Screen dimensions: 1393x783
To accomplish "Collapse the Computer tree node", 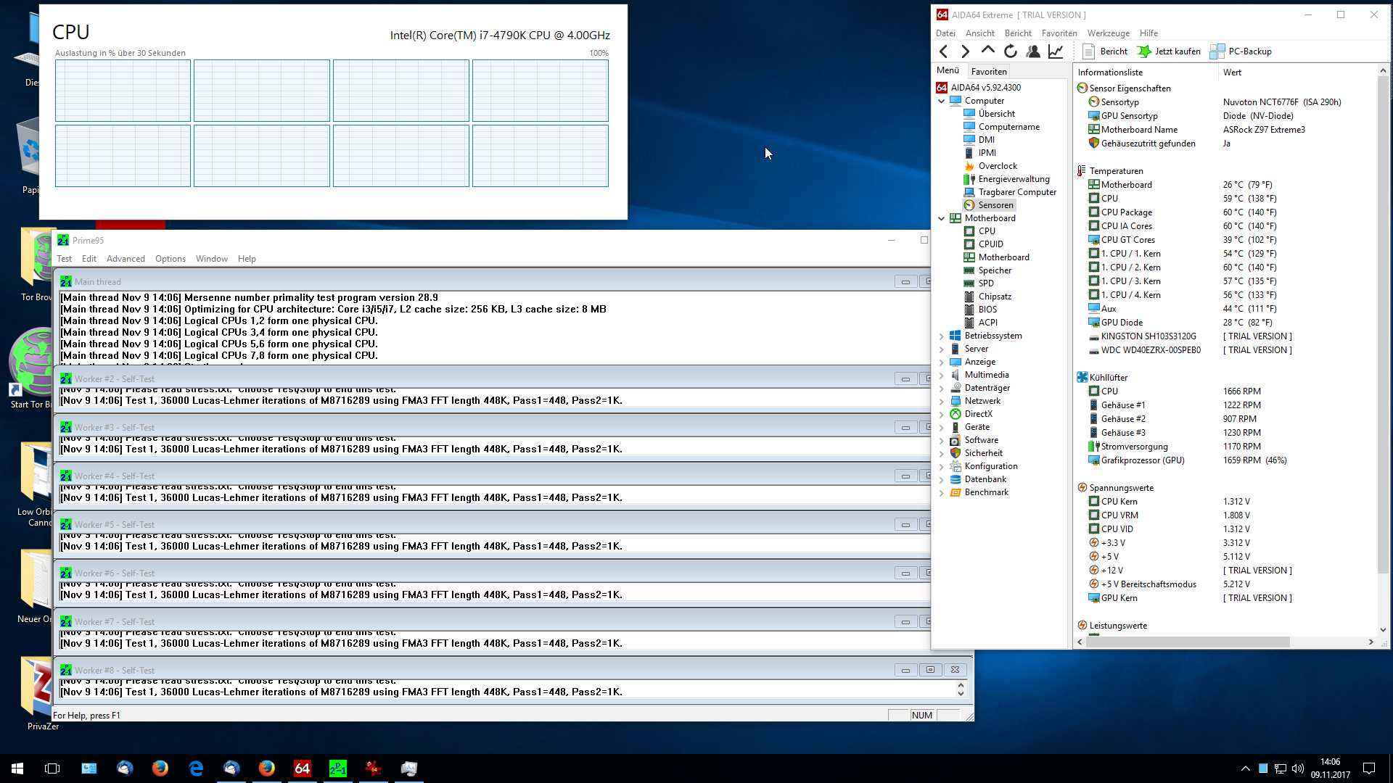I will 942,101.
